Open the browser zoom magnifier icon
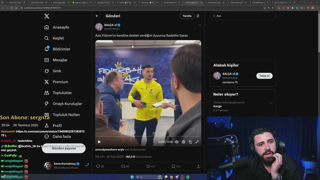This screenshot has width=320, height=180. tap(269, 8)
